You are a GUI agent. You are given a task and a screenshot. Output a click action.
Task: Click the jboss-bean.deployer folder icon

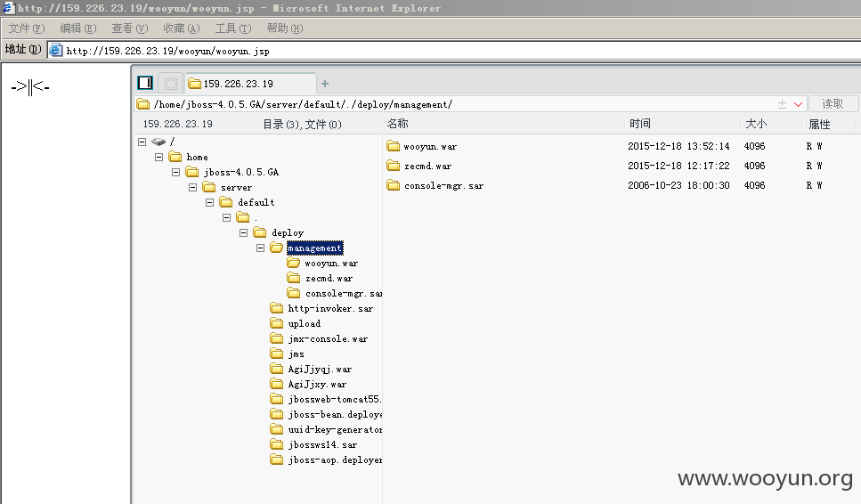click(277, 414)
